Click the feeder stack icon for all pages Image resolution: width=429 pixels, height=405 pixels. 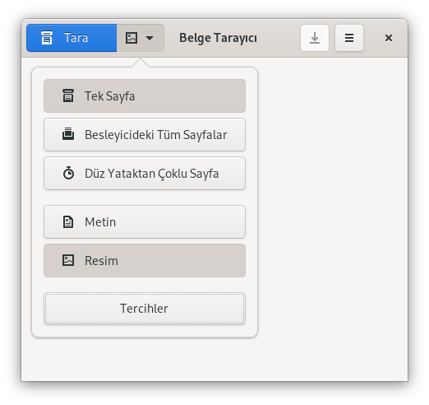pos(68,134)
